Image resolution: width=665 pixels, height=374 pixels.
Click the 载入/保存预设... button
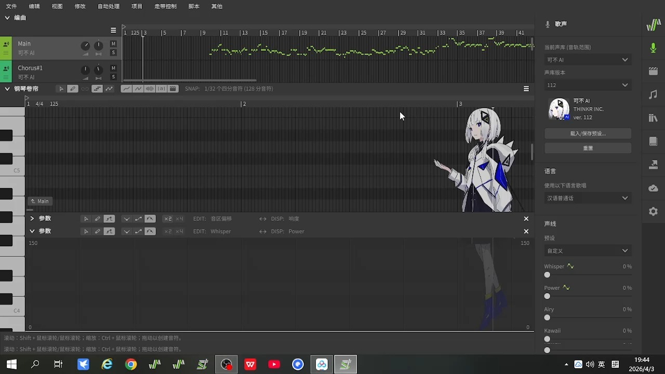[588, 133]
